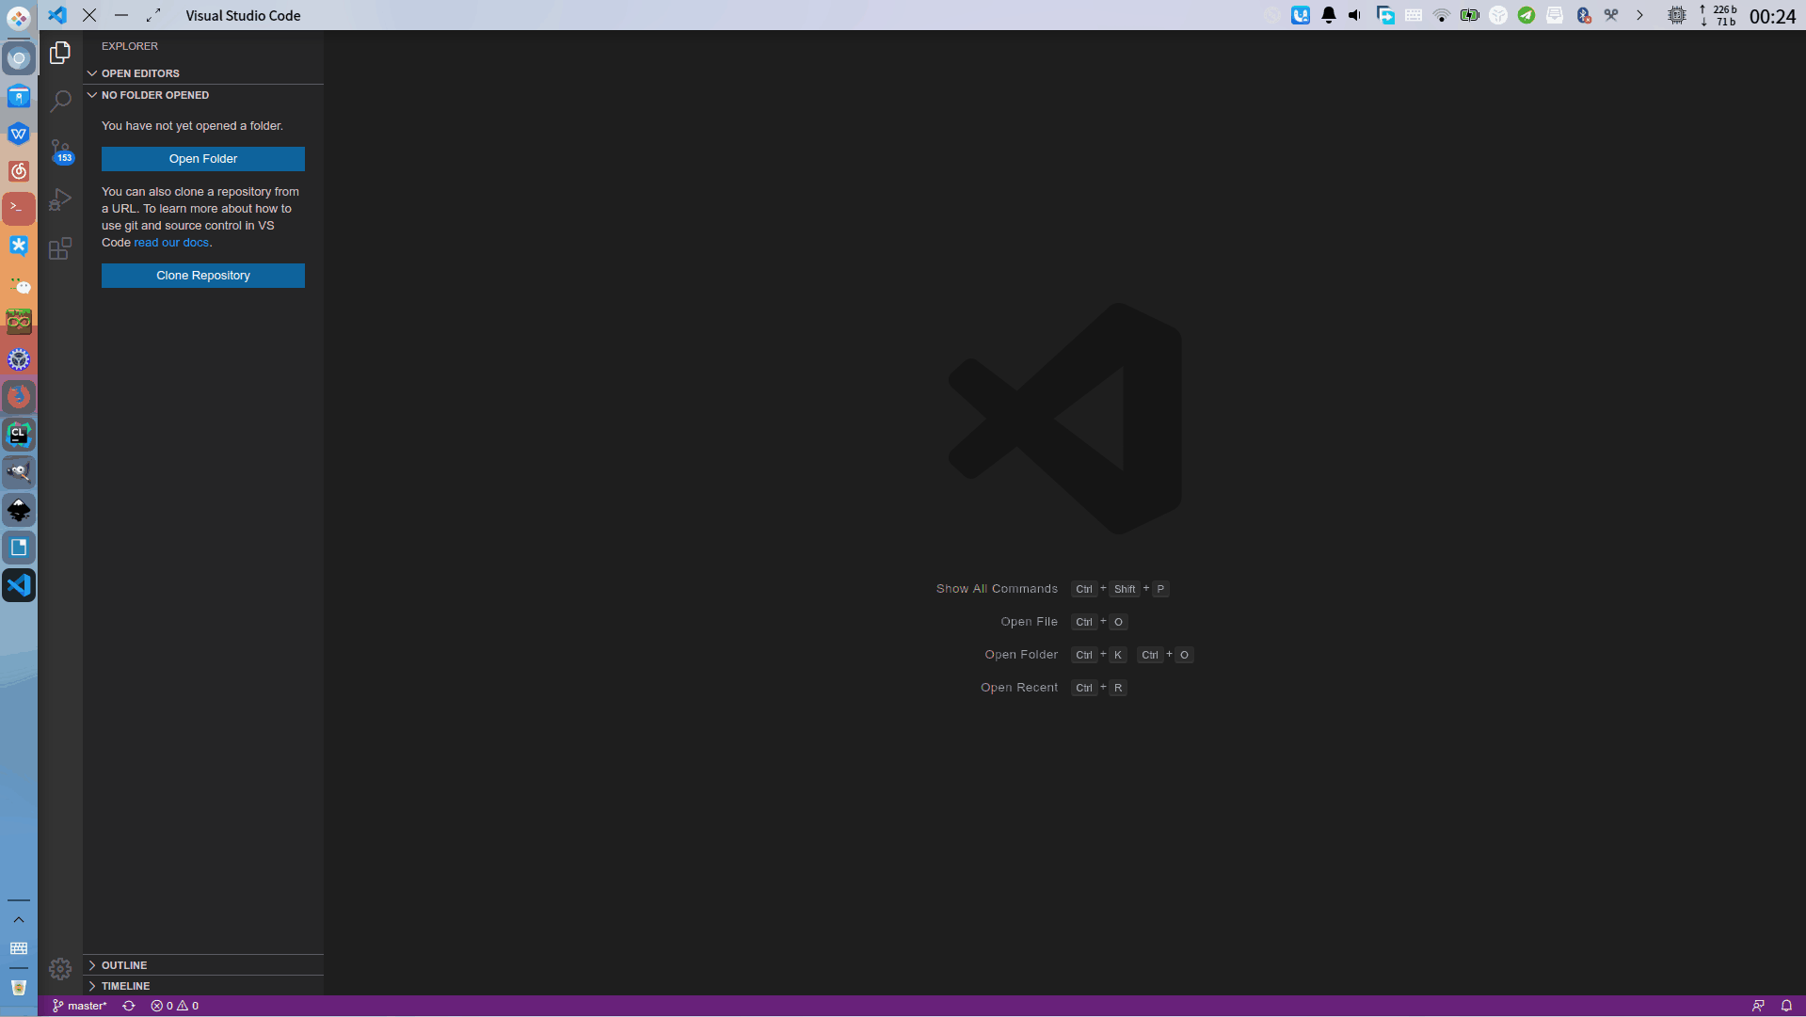This screenshot has width=1806, height=1017.
Task: Open the Extensions view
Action: [x=60, y=248]
